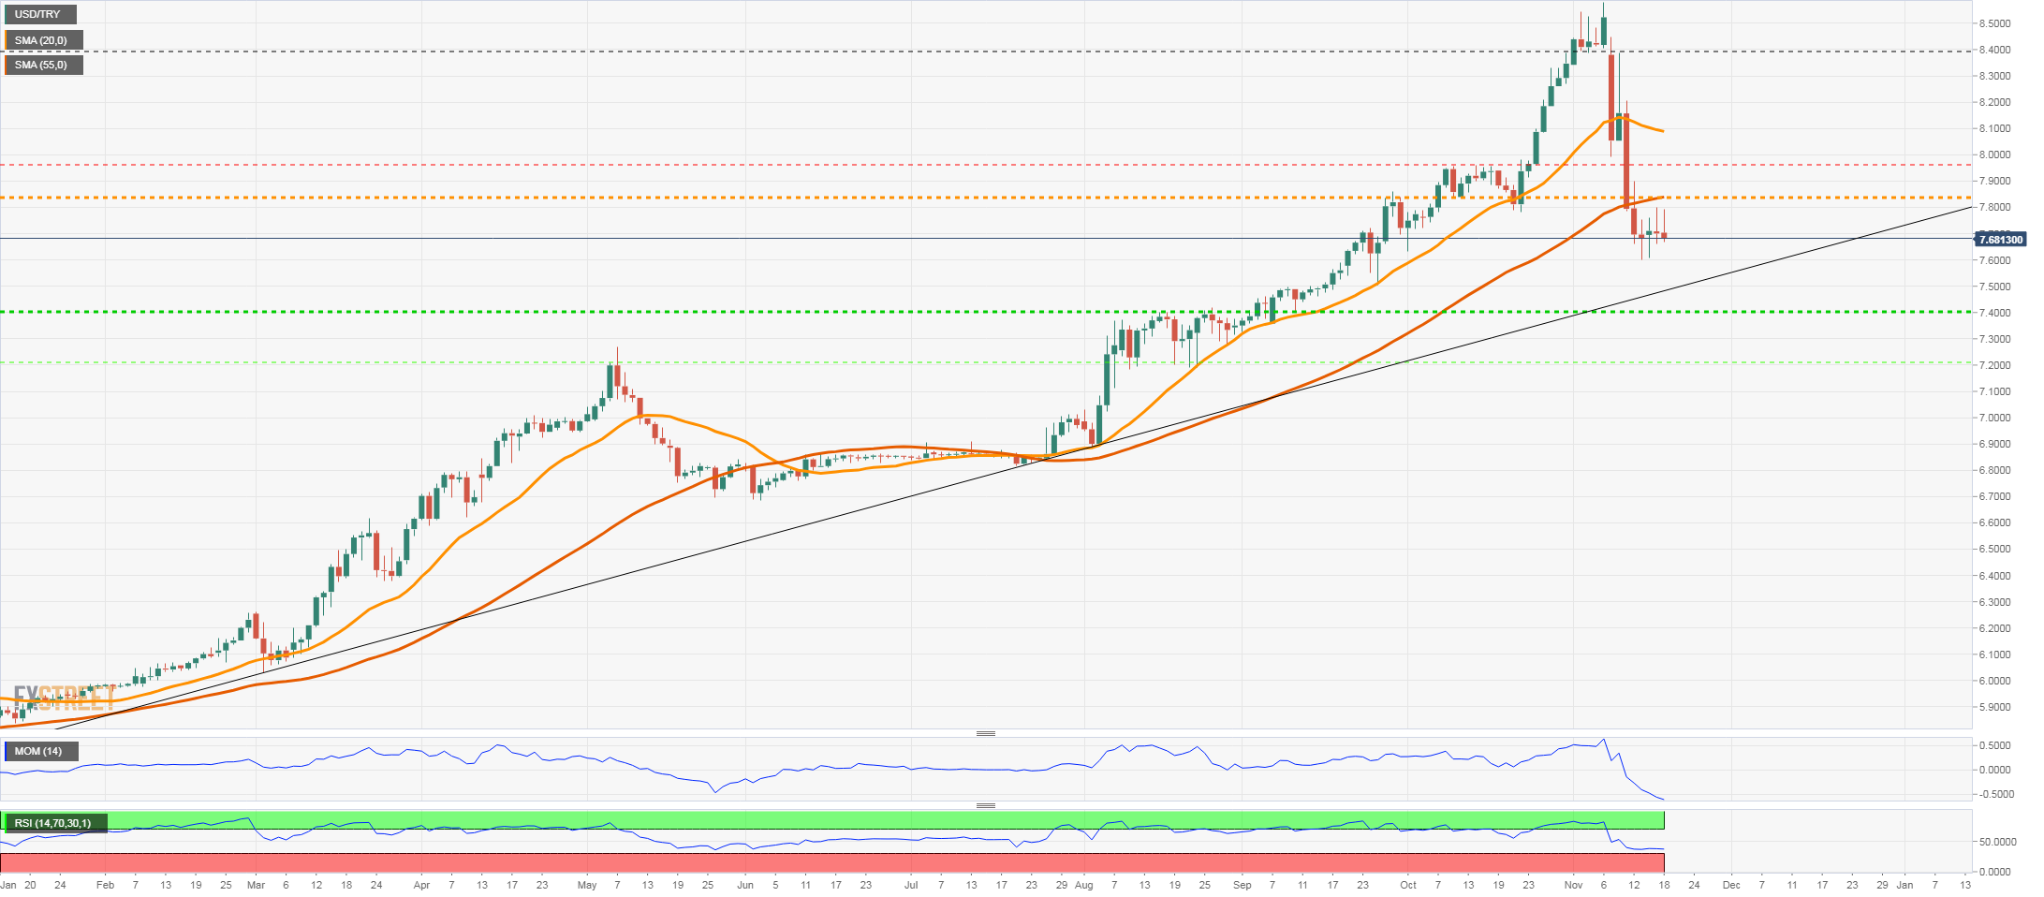
Task: Grab the resize handle above the MOM pane
Action: (985, 733)
